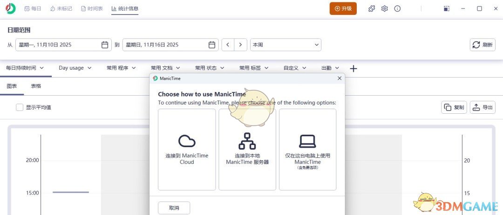Screen dimensions: 503x215
Task: Choose 连接到 ManicTime Cloud option
Action: pyautogui.click(x=187, y=150)
